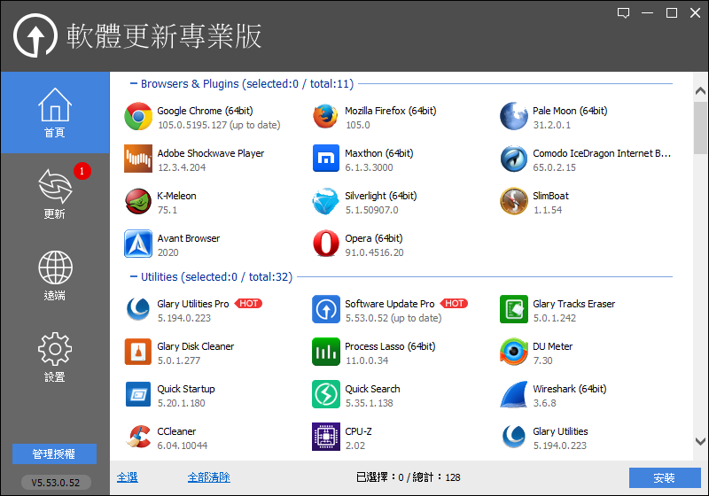Select the Glary Tracks Eraser icon

[514, 309]
